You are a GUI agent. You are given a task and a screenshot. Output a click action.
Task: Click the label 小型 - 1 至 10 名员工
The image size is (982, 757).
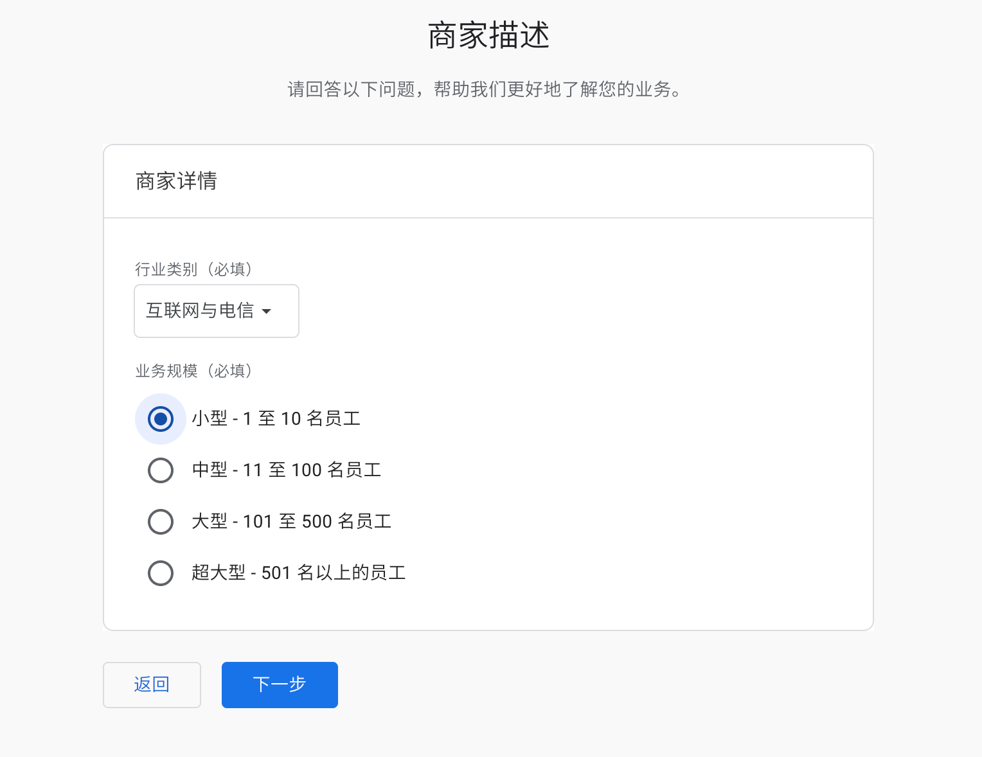pyautogui.click(x=276, y=419)
